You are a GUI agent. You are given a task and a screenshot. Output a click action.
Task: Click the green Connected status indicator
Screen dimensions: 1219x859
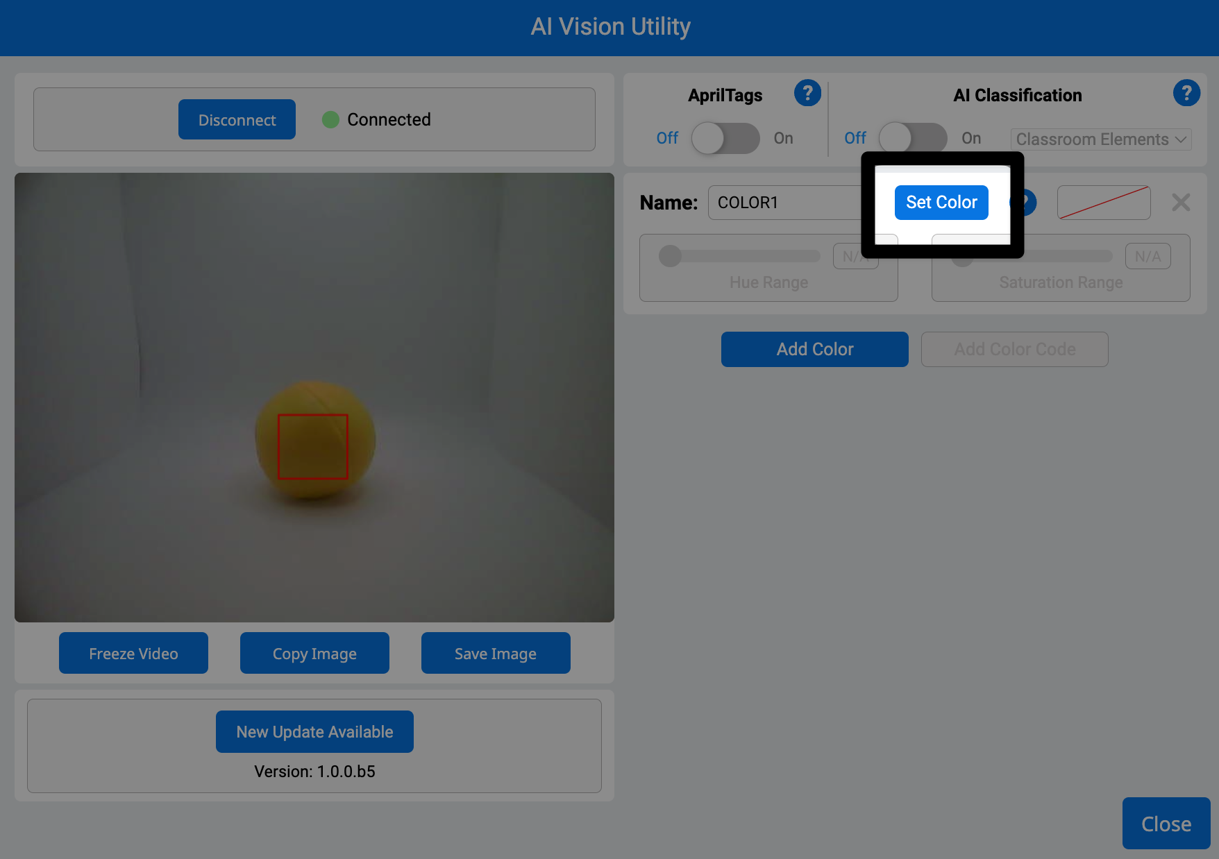click(331, 119)
